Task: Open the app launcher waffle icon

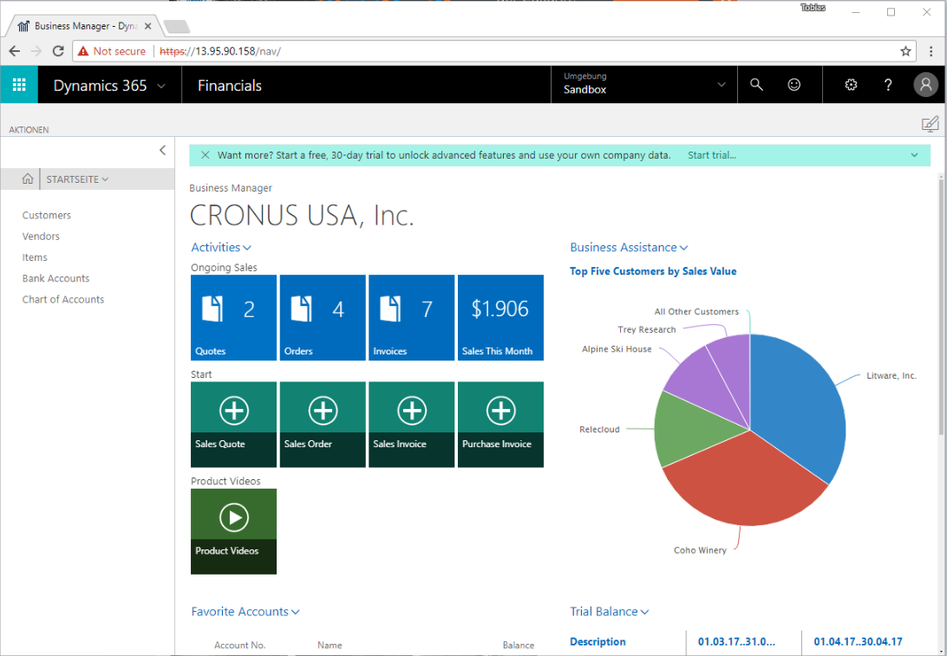Action: (19, 85)
